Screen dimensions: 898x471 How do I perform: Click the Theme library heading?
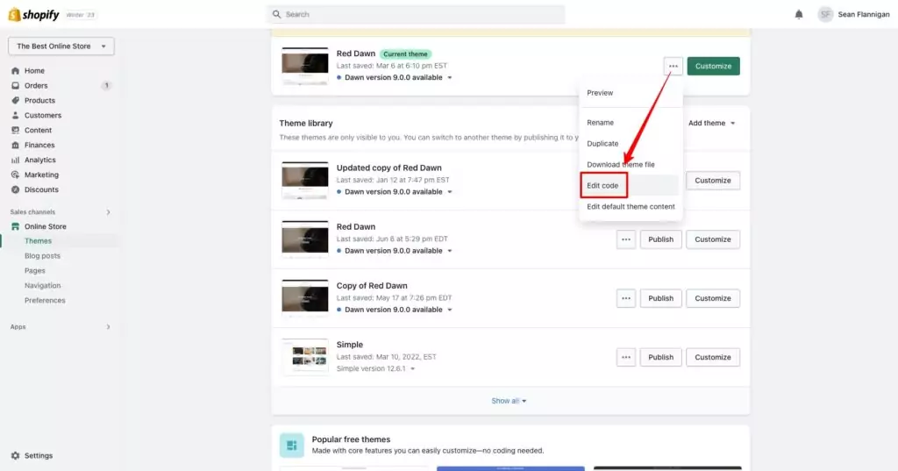click(x=306, y=123)
